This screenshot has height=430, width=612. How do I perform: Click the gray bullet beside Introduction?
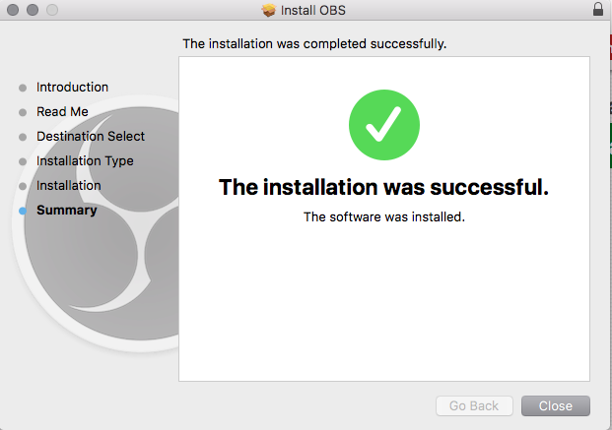pyautogui.click(x=23, y=88)
